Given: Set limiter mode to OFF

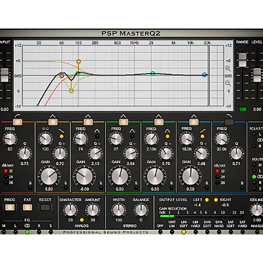Looking at the screenshot, I should (160, 232).
